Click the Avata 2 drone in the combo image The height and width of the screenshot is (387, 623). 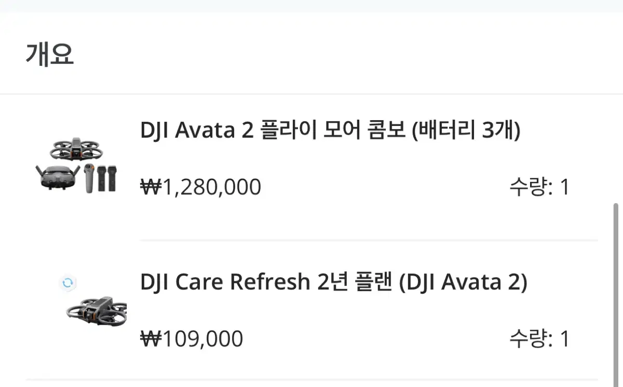[77, 149]
